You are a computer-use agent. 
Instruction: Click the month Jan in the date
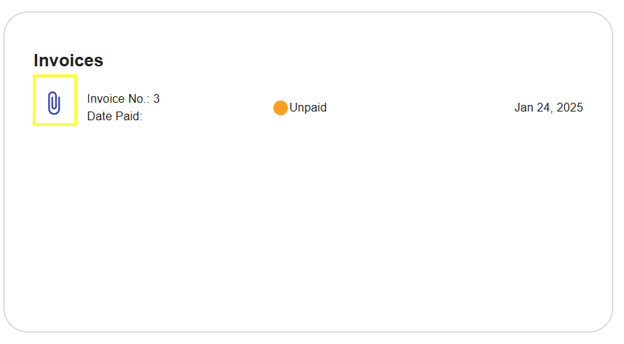point(523,107)
